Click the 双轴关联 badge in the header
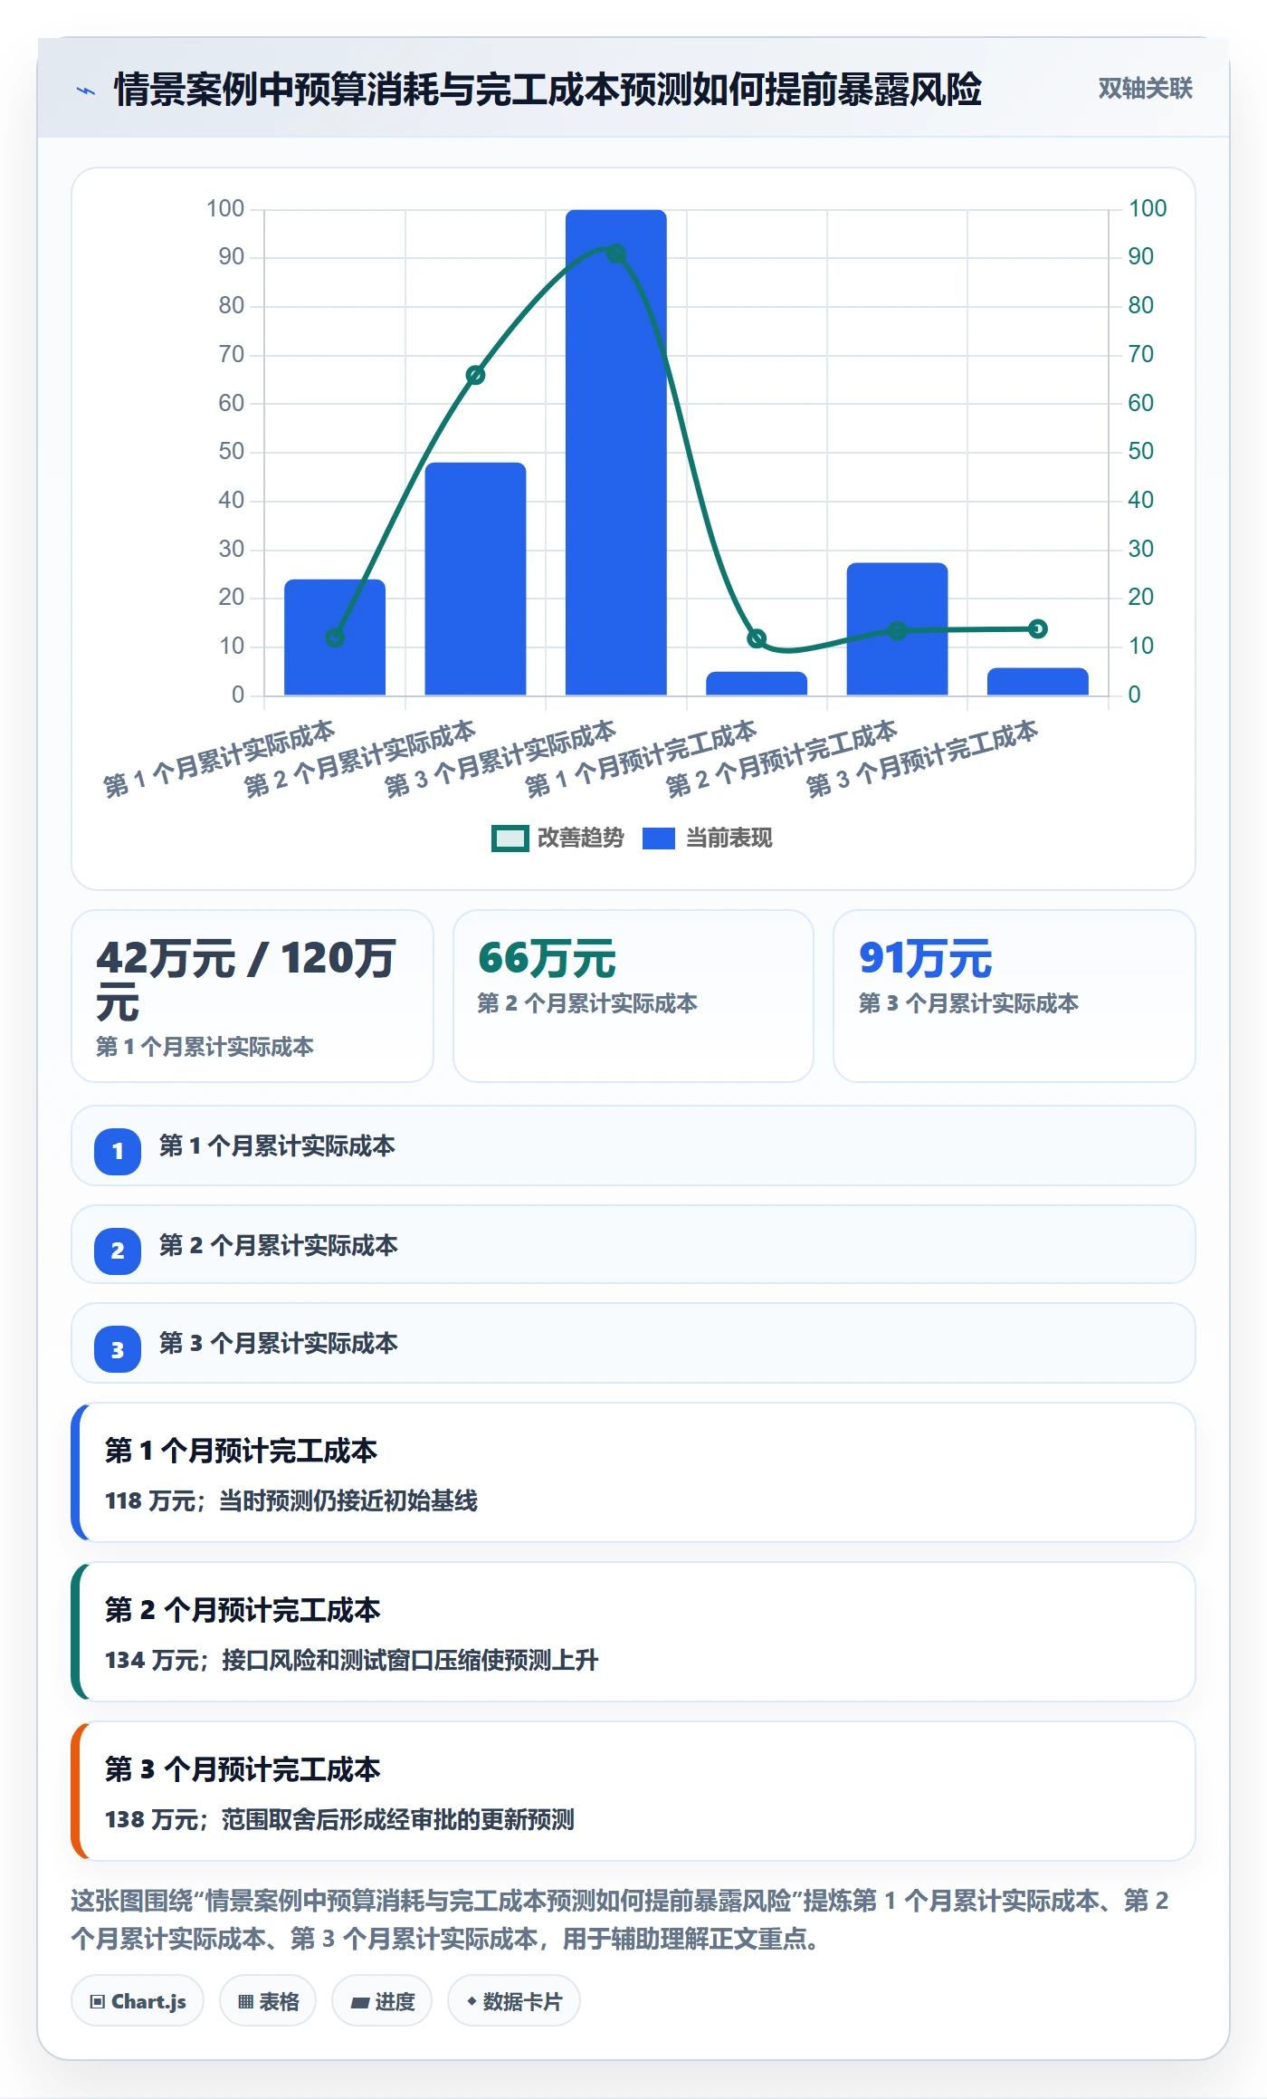 click(x=1145, y=89)
